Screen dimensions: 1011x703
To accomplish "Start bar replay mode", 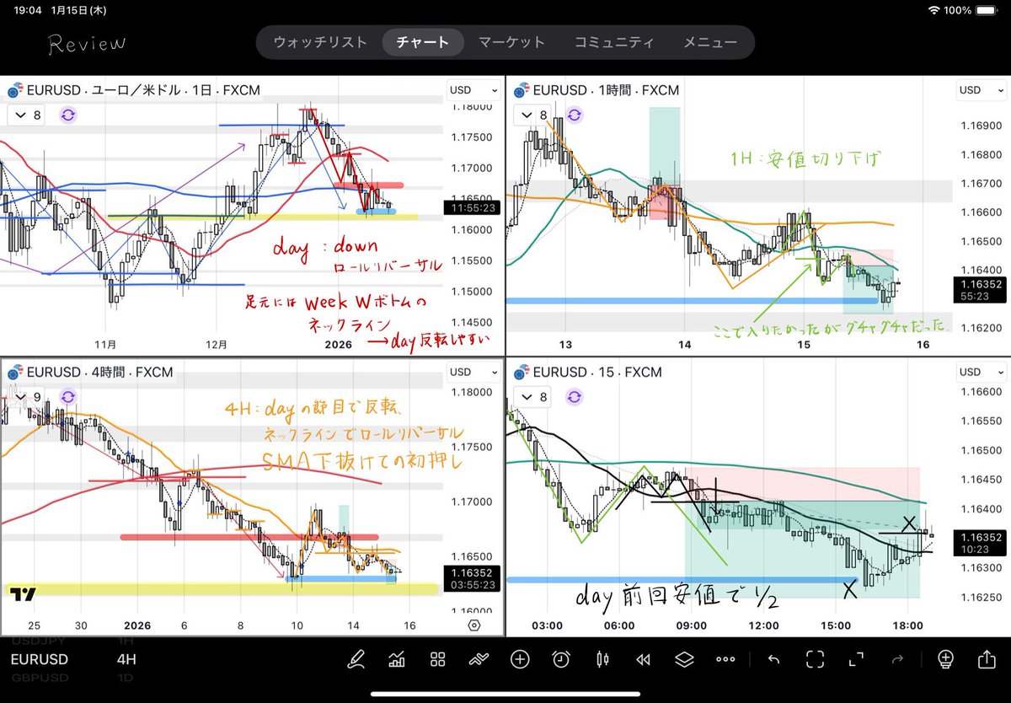I will tap(643, 659).
